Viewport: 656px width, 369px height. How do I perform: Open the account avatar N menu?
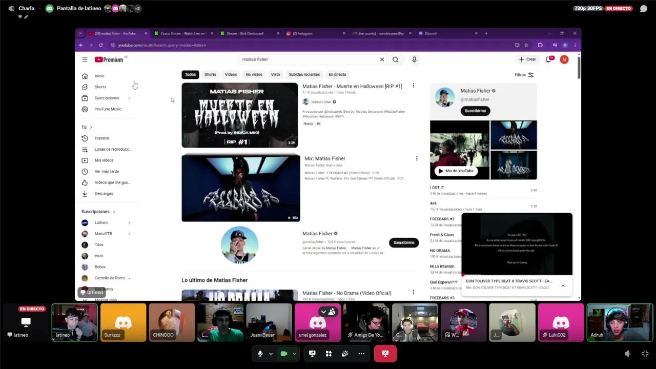tap(564, 59)
